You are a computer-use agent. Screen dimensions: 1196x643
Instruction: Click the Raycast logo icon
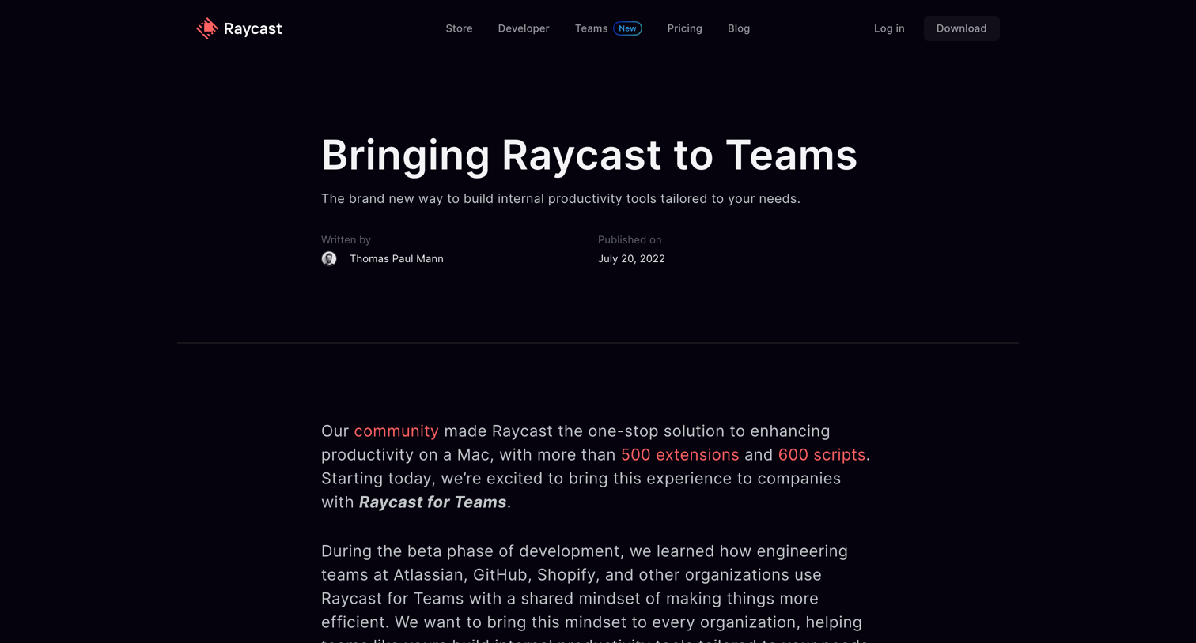click(x=206, y=28)
